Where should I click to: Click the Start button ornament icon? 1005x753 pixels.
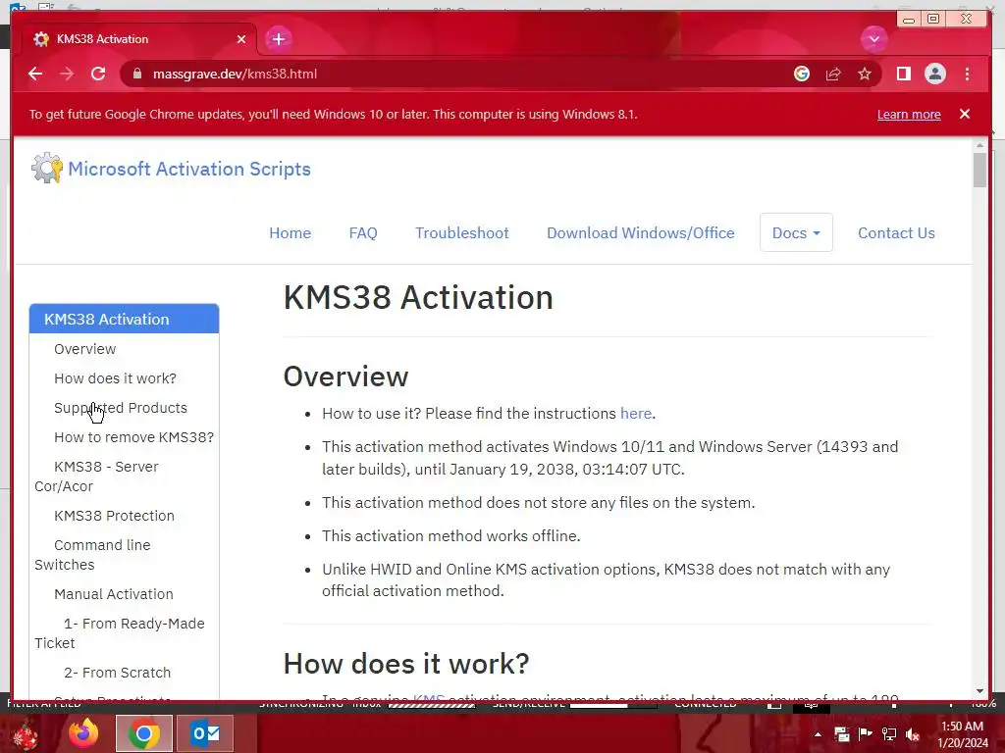coord(26,734)
